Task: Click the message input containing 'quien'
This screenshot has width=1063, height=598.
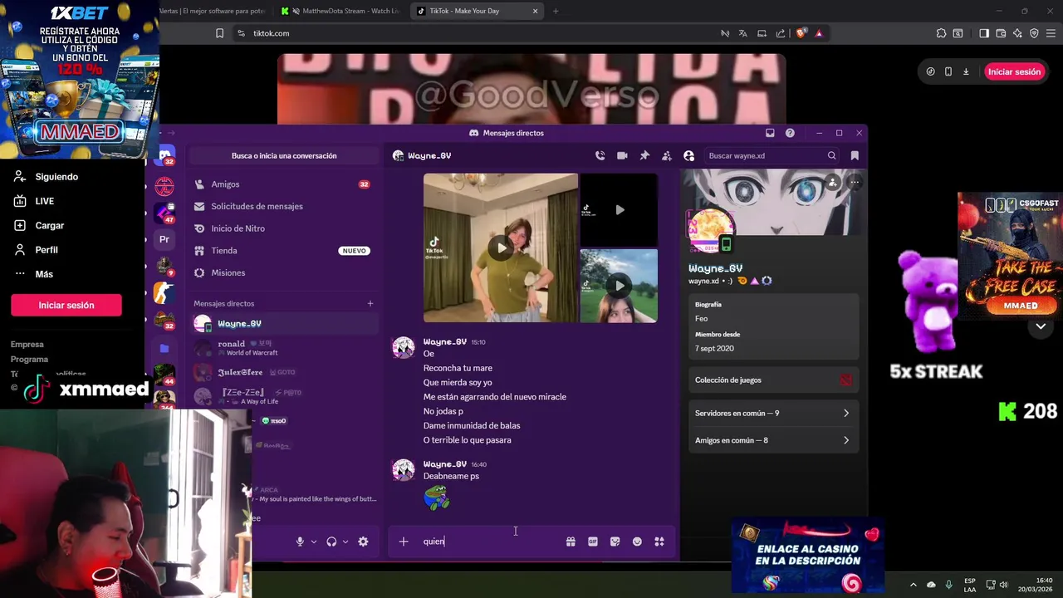Action: pyautogui.click(x=490, y=542)
